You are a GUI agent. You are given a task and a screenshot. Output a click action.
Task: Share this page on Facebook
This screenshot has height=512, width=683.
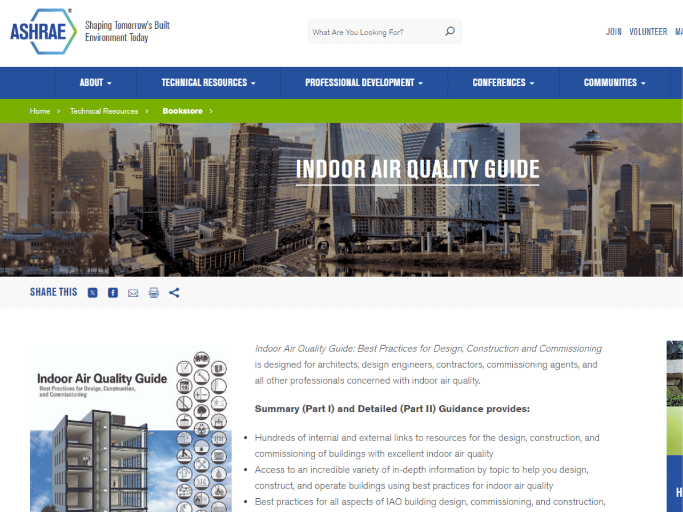point(113,292)
